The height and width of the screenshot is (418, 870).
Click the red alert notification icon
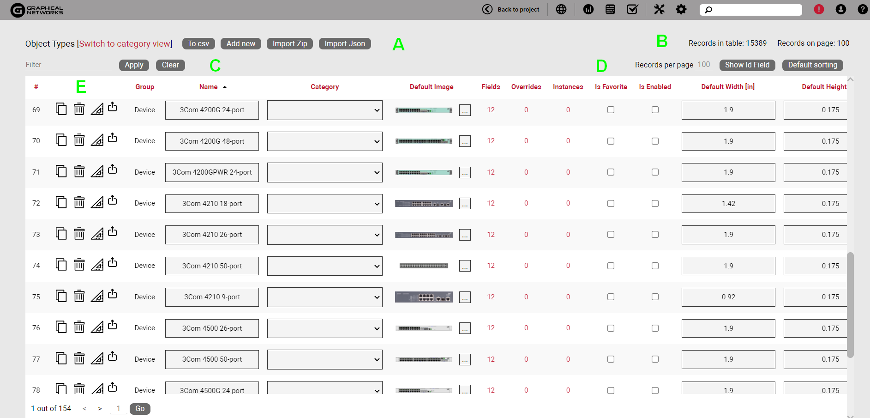click(818, 9)
